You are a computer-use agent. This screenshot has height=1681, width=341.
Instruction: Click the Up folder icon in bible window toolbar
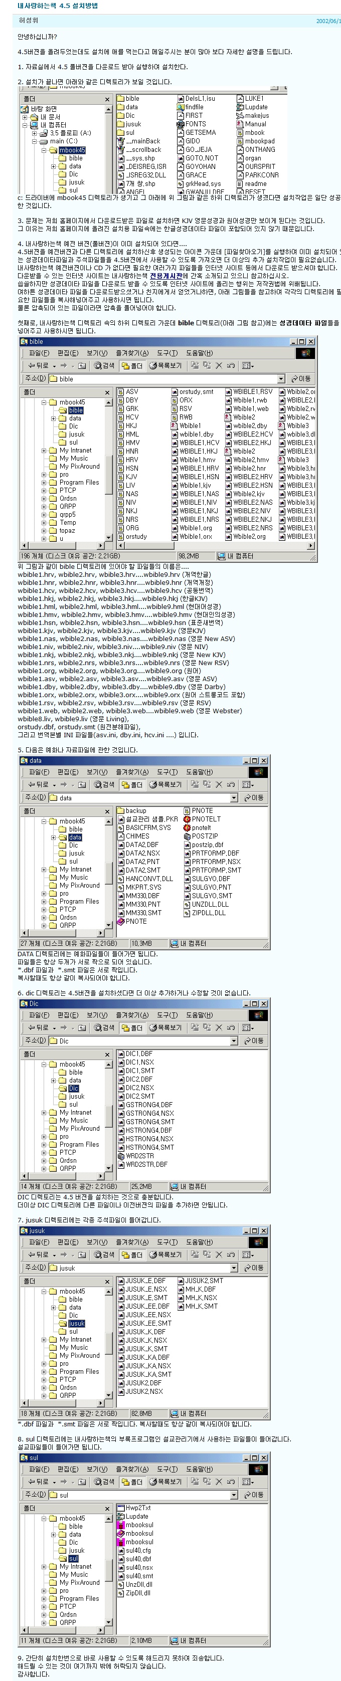coord(82,365)
